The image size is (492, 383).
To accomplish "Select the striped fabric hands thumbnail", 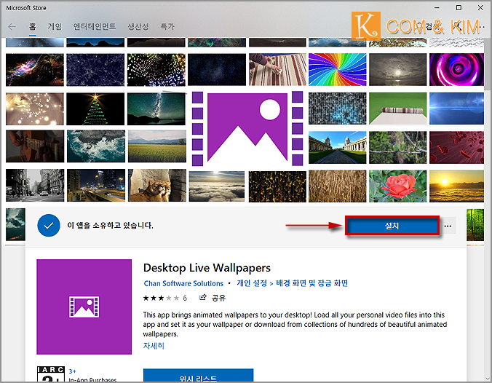I will (x=277, y=69).
